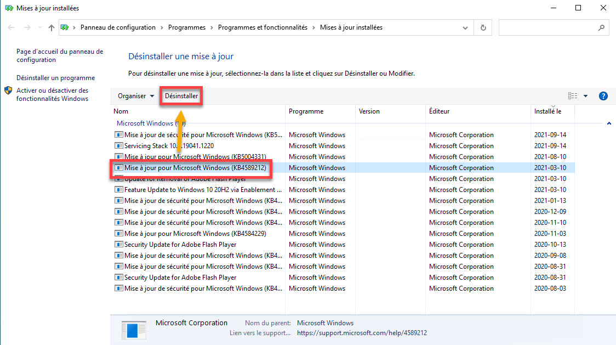Image resolution: width=616 pixels, height=345 pixels.
Task: Click the date 2021-01-13 cell
Action: point(550,201)
